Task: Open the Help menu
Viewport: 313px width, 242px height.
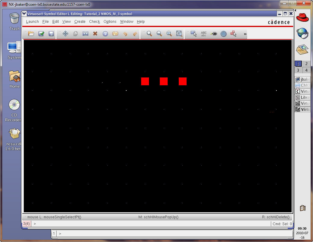Action: click(x=141, y=22)
